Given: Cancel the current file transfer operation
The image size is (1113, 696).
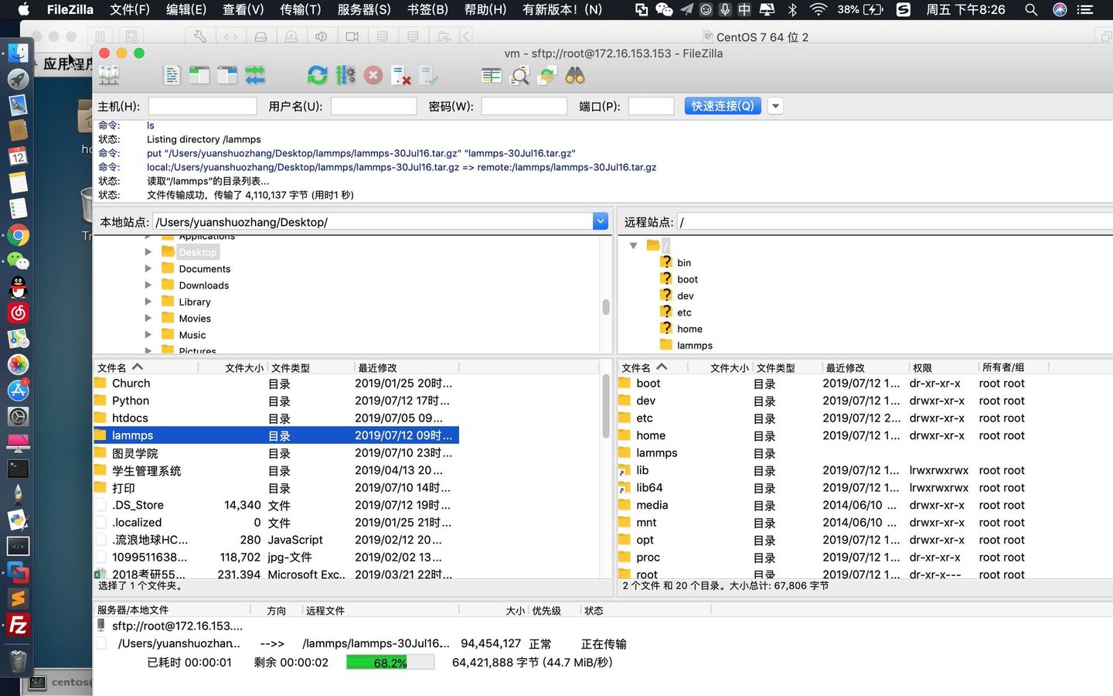Looking at the screenshot, I should [x=373, y=75].
